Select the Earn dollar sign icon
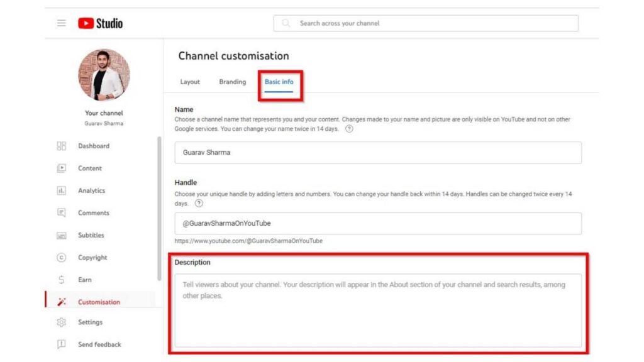 coord(62,280)
